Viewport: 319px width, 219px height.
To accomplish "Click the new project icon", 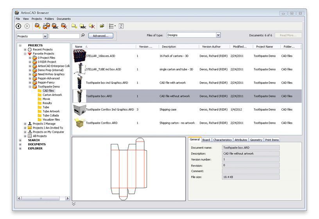I will coord(38,26).
